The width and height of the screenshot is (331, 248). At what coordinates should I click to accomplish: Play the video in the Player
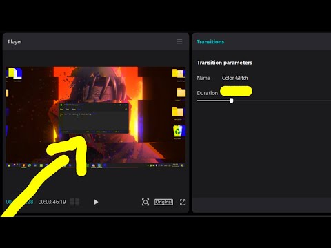coord(96,202)
